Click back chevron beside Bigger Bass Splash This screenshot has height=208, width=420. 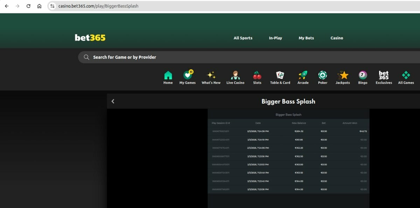[x=113, y=102]
